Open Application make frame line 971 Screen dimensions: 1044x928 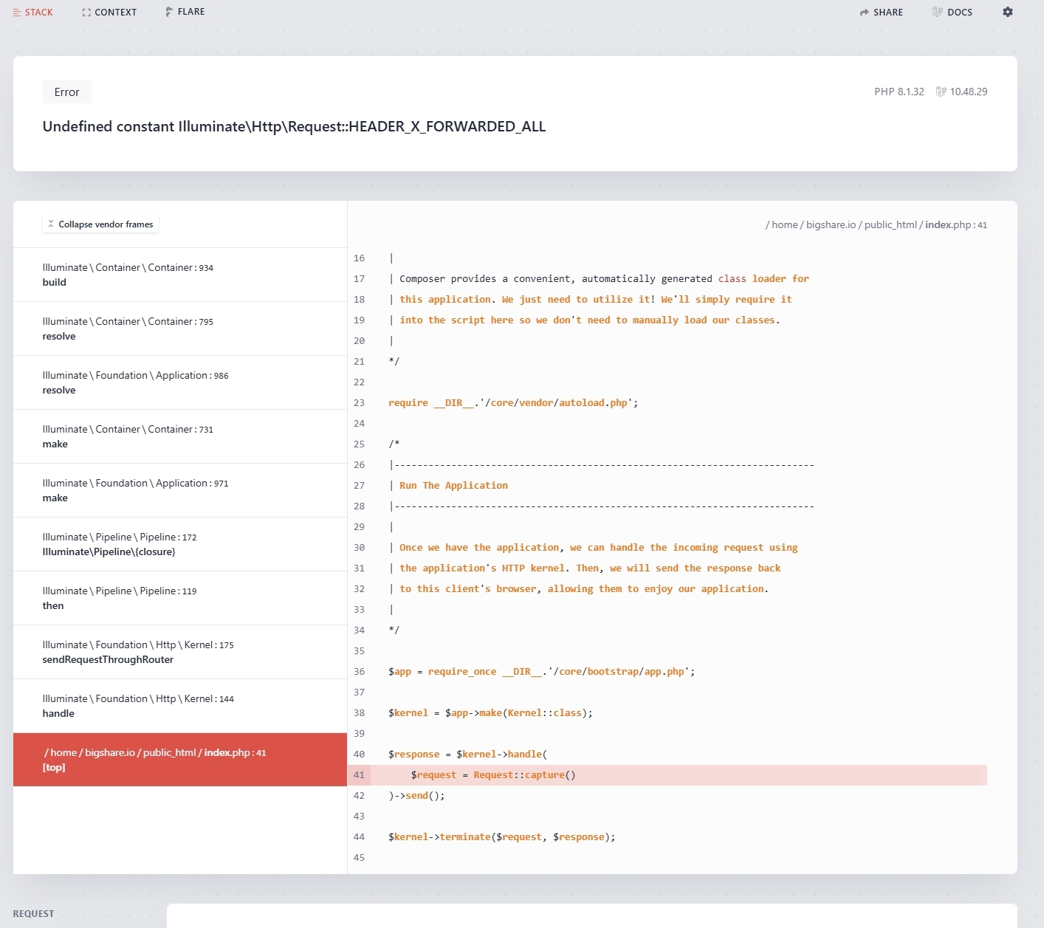point(179,490)
